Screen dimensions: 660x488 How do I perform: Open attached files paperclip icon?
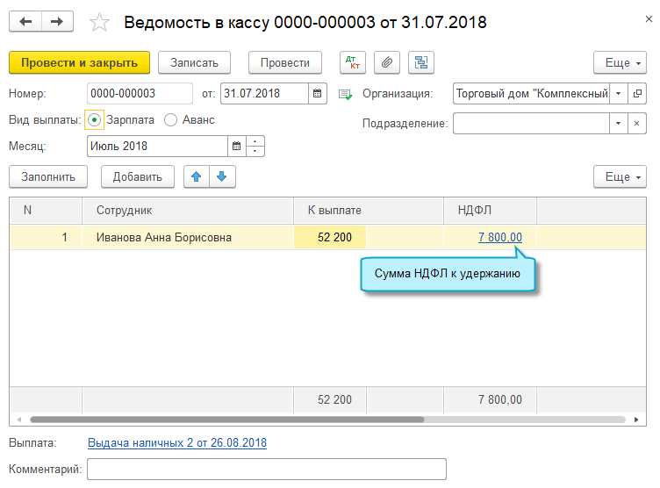click(x=387, y=62)
